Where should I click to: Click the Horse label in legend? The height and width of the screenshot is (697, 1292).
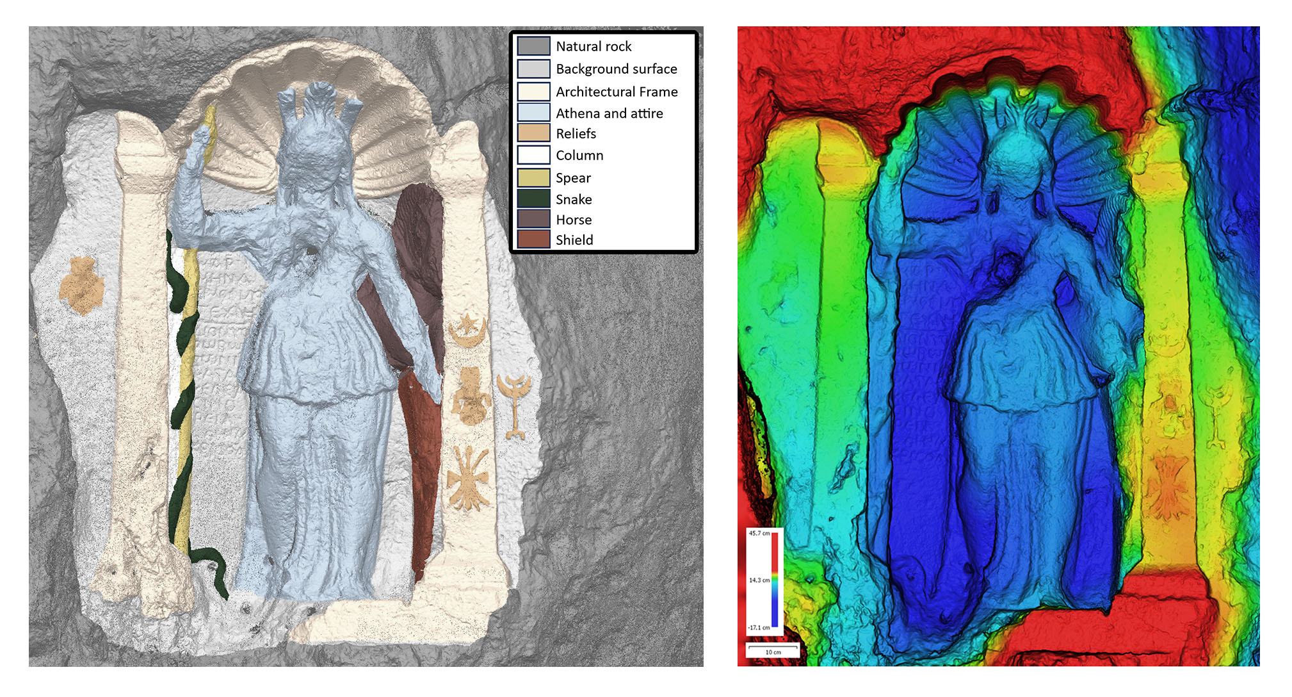coord(574,220)
